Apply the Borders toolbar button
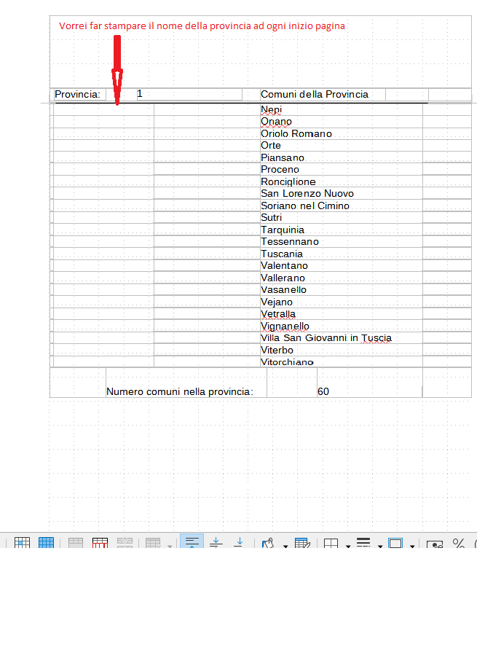The image size is (477, 669). click(331, 543)
